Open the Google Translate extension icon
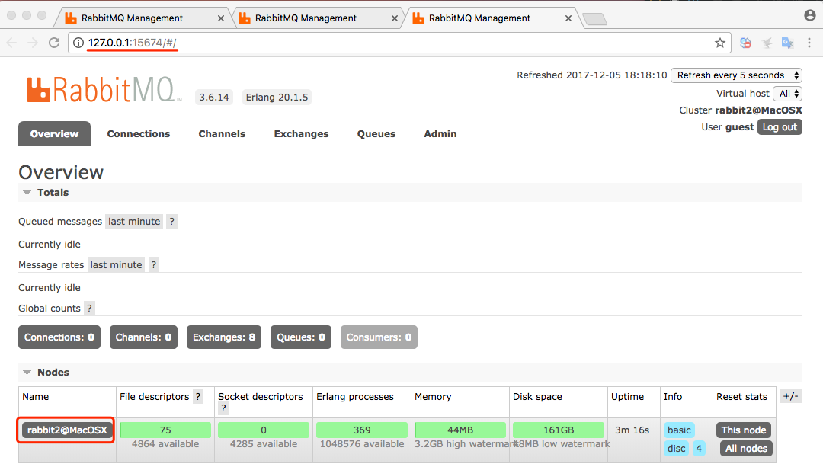The height and width of the screenshot is (467, 823). tap(787, 43)
